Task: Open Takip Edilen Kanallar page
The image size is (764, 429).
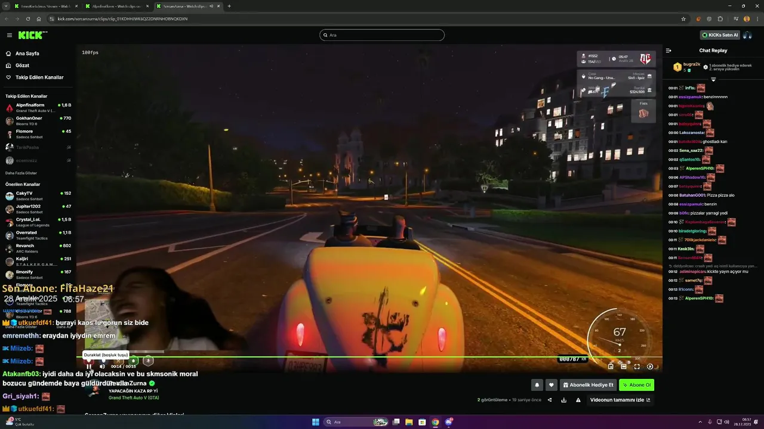Action: pyautogui.click(x=39, y=77)
